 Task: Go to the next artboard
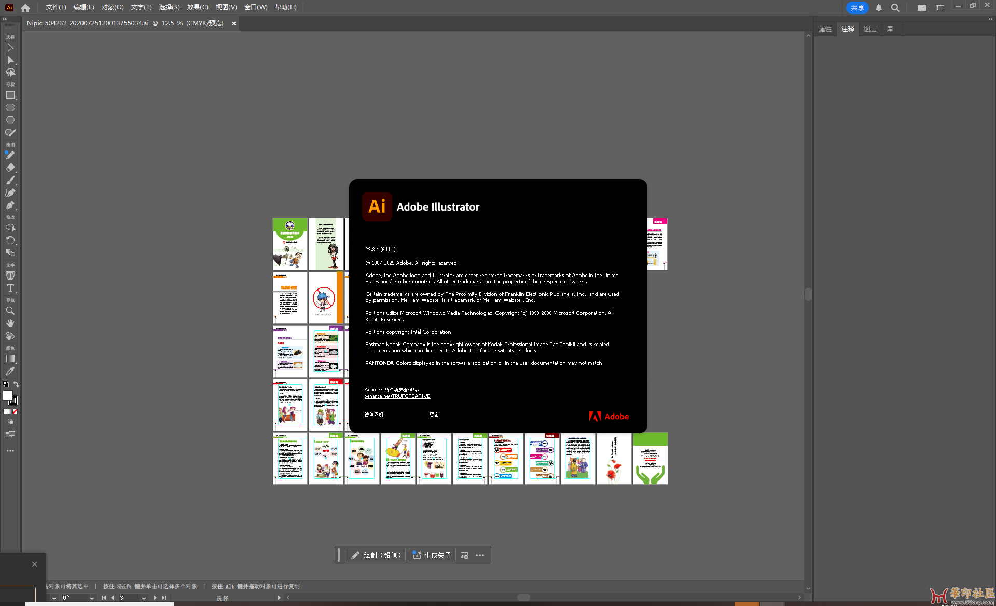tap(155, 598)
